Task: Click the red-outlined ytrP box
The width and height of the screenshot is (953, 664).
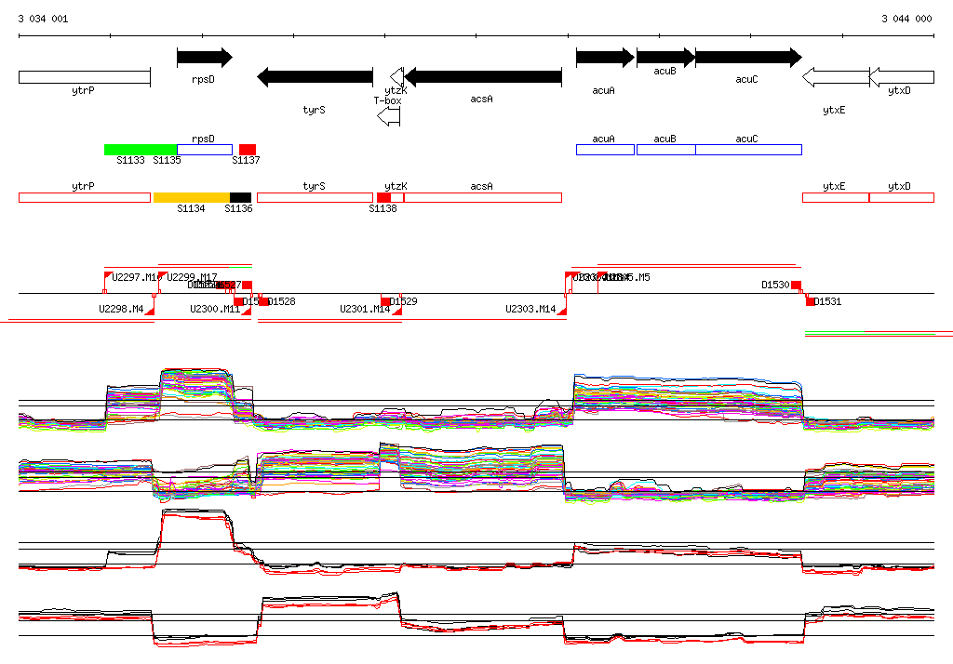Action: (x=85, y=197)
